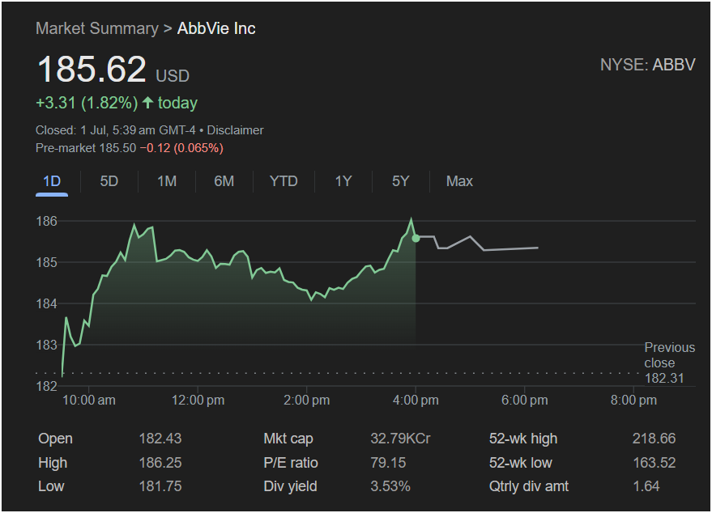Click the 8:00 pm axis label
Viewport: 712px width, 513px height.
coord(633,400)
